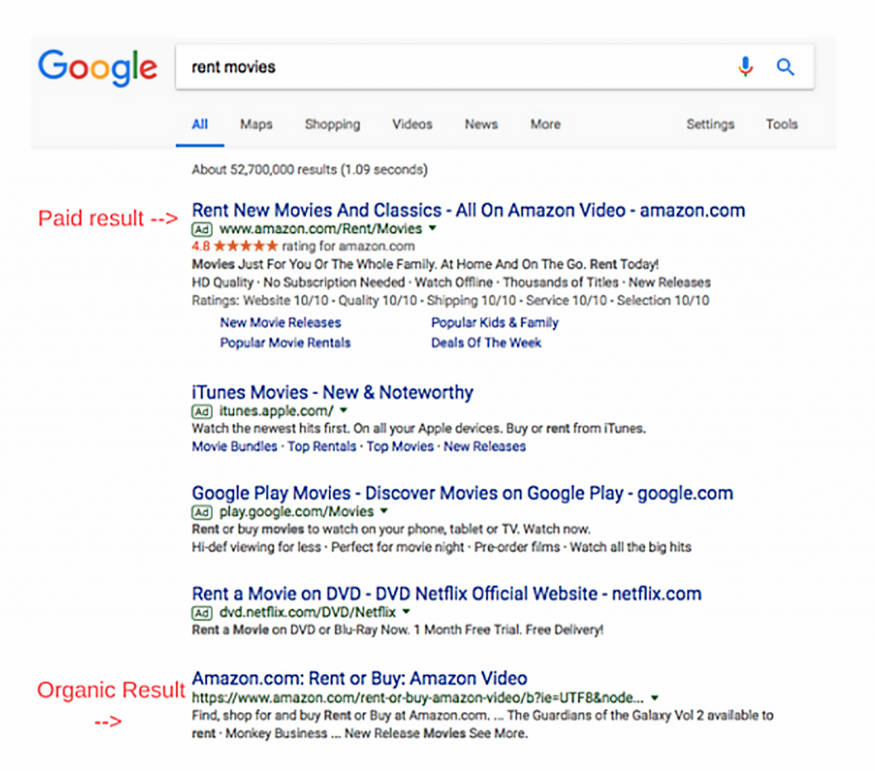Click the Ad badge beside itunes.apple.com

point(202,411)
